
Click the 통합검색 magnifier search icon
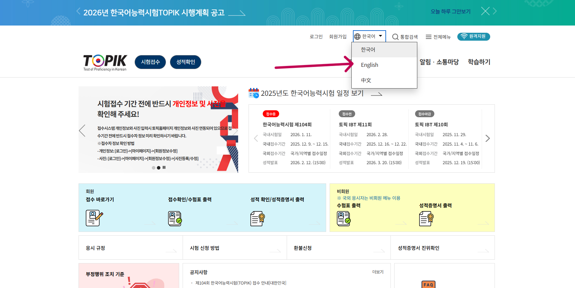click(x=395, y=37)
